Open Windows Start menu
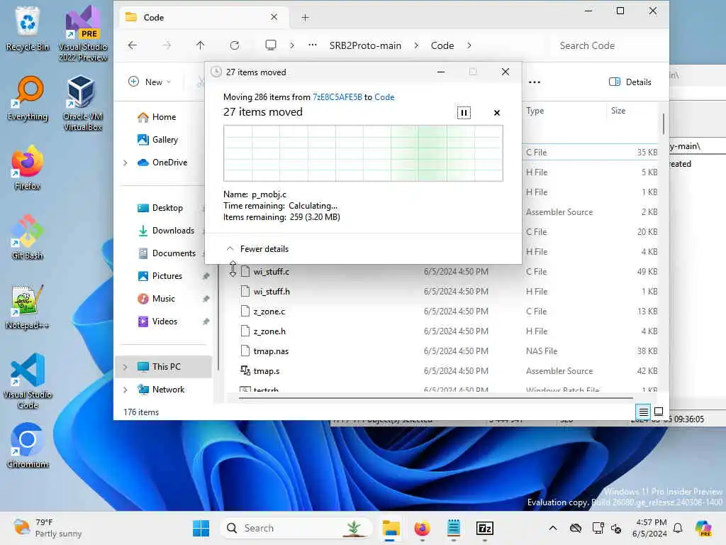 coord(201,528)
